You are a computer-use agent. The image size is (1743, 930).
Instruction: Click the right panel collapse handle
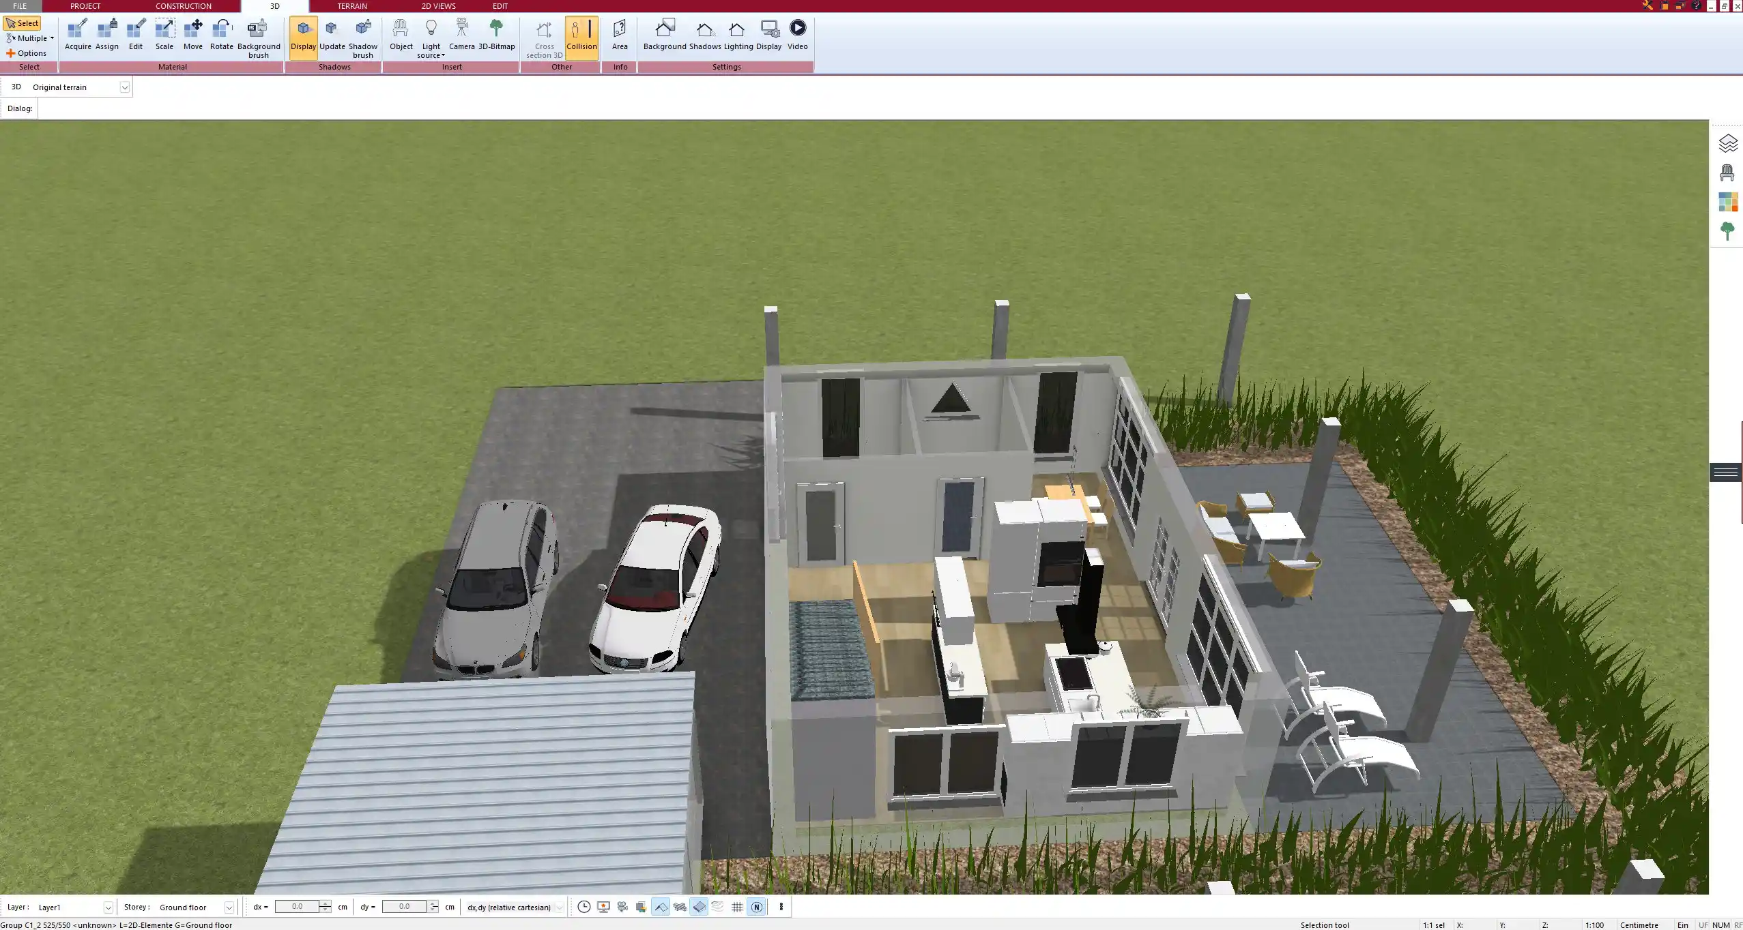(x=1726, y=472)
